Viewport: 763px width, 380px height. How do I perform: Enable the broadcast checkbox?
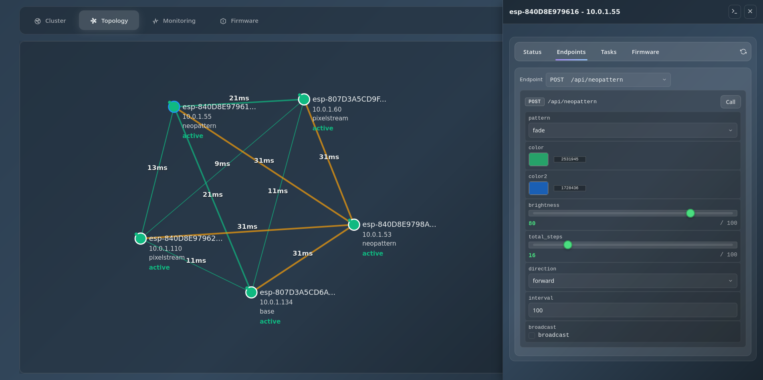point(532,336)
